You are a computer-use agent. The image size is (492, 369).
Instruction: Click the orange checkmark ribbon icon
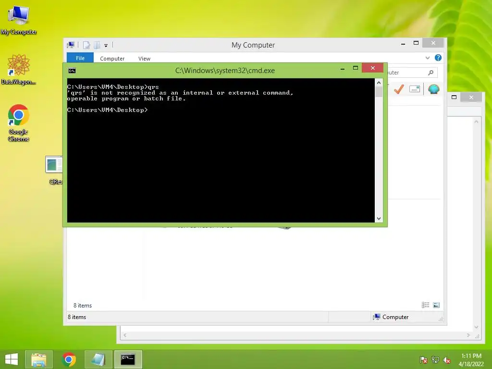(399, 89)
